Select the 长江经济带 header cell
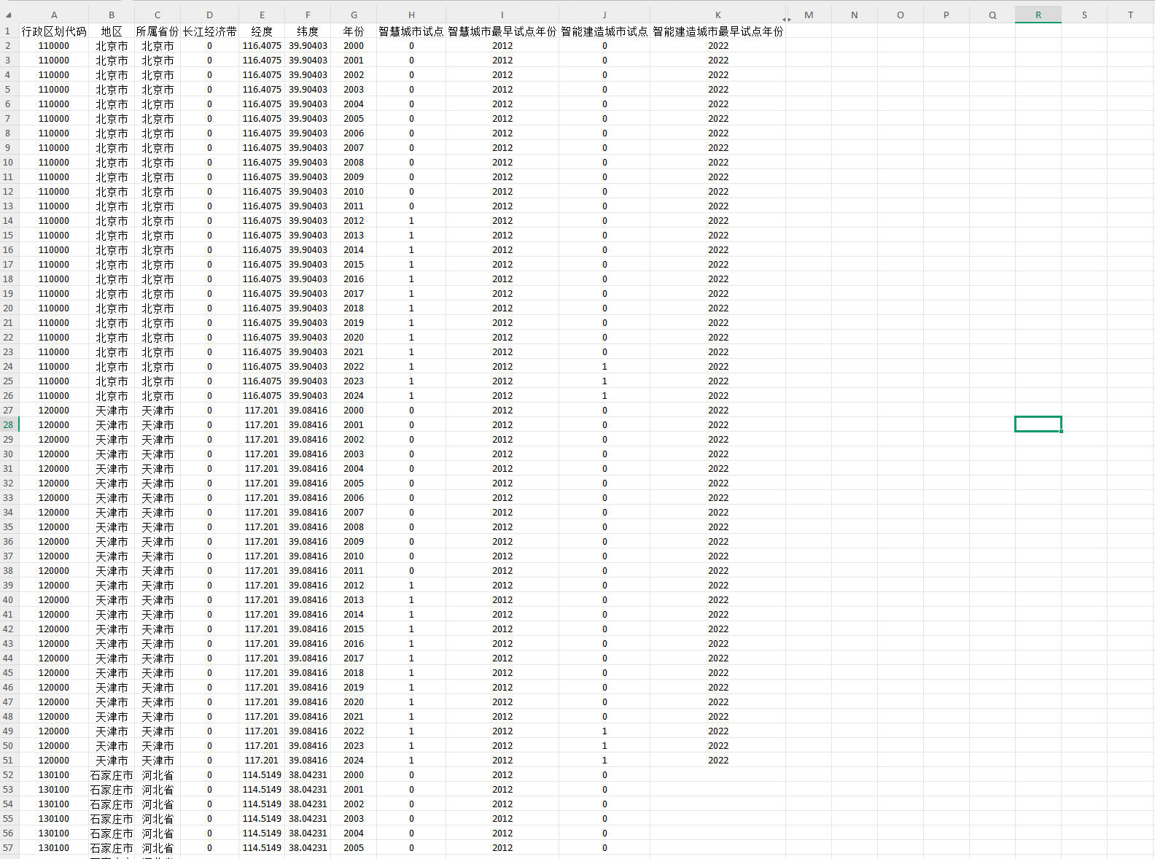The width and height of the screenshot is (1155, 859). (209, 31)
